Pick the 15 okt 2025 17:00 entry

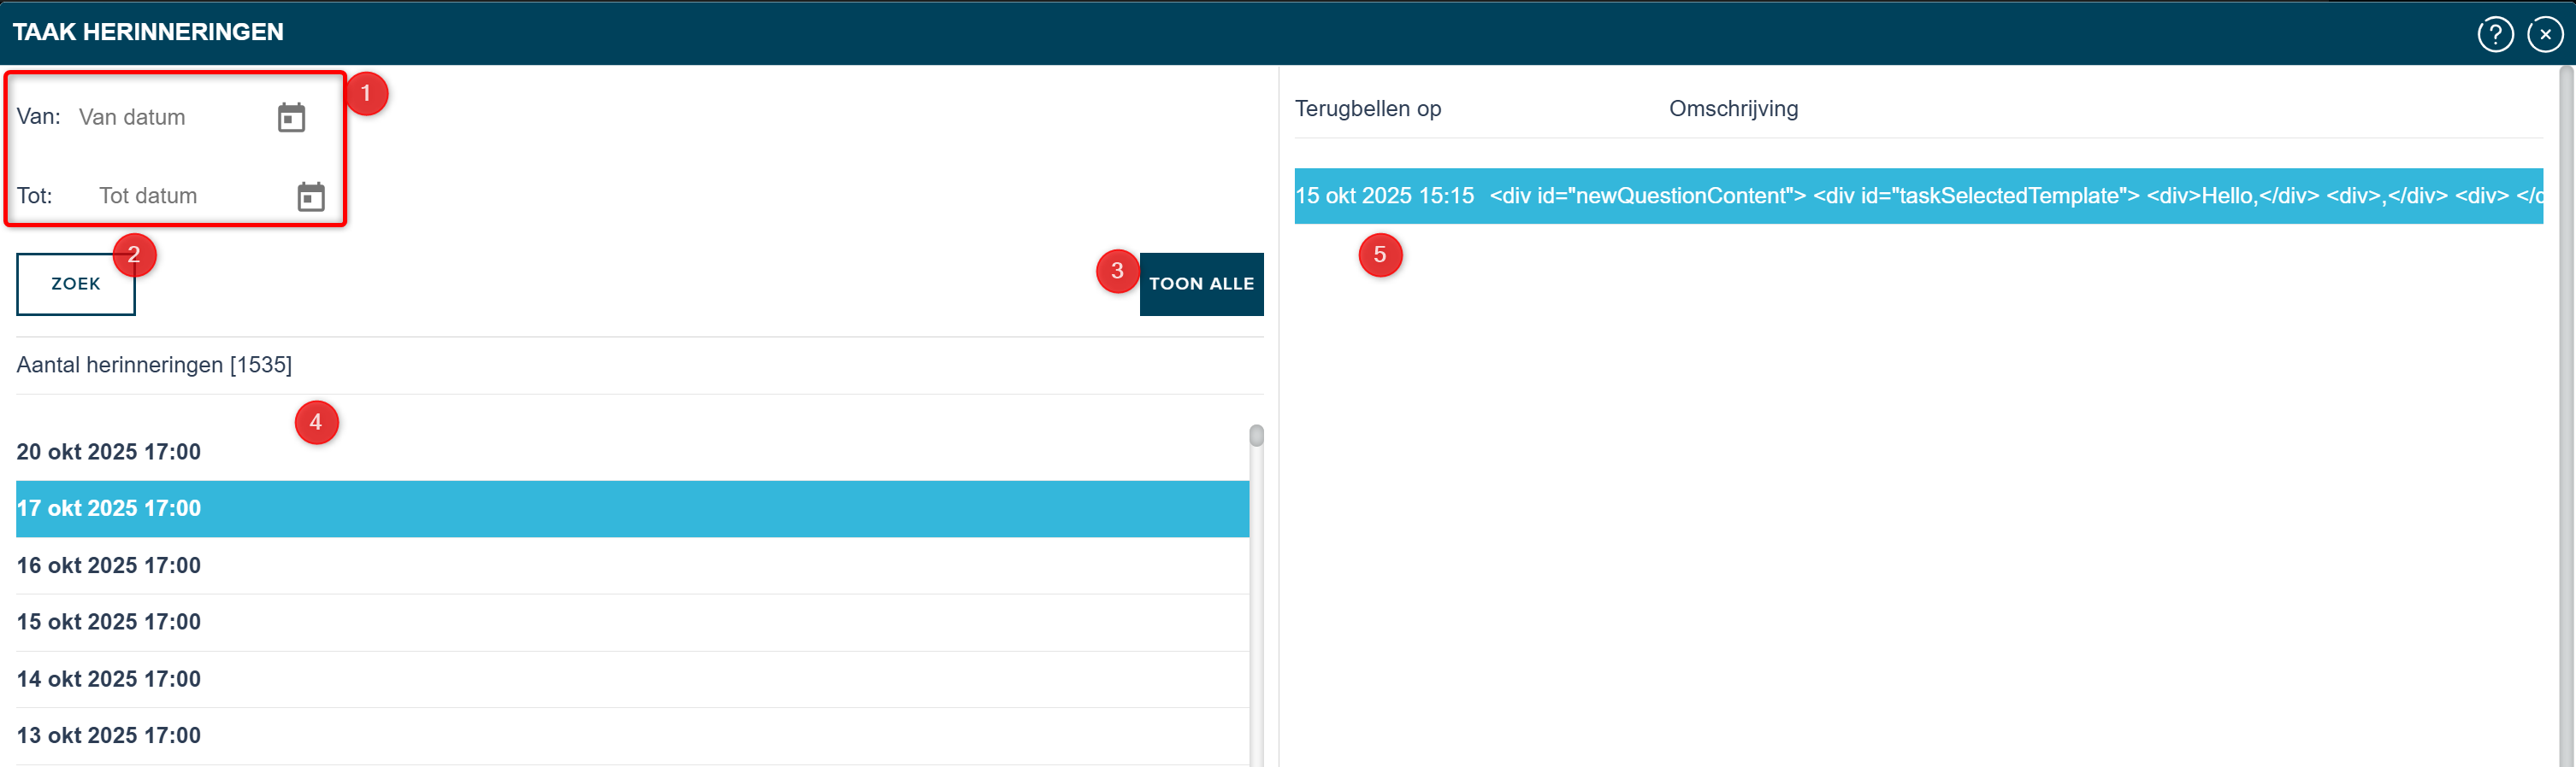109,622
